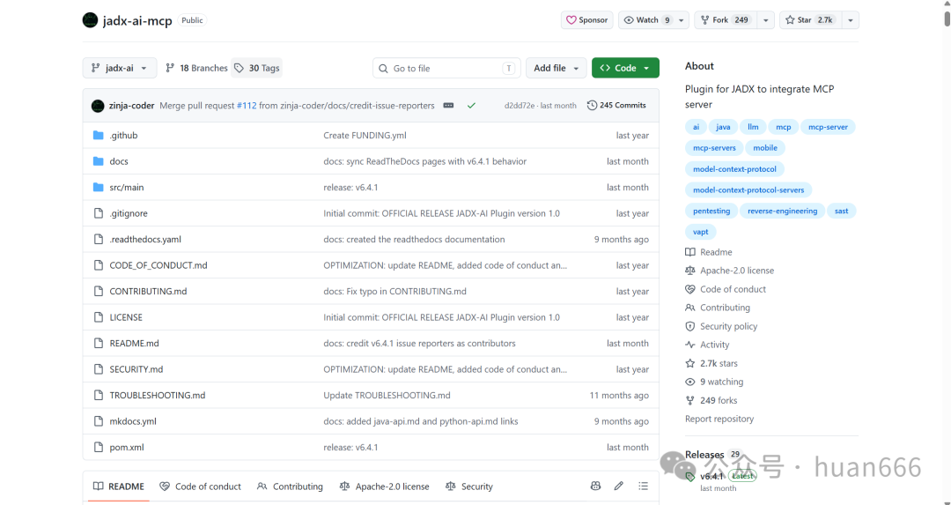
Task: Click the src/main folder icon
Action: click(99, 187)
